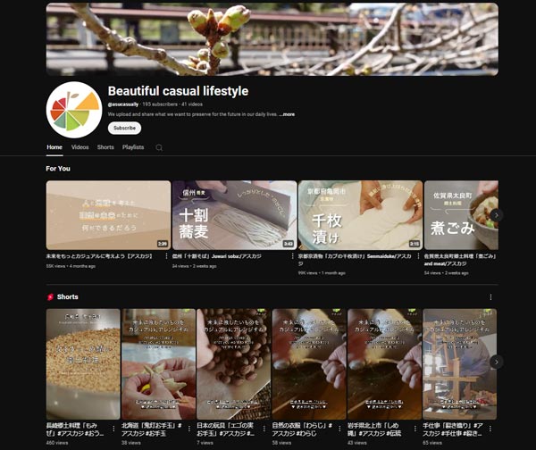Play the 十割蕎麦 soba video thumbnail

(234, 215)
